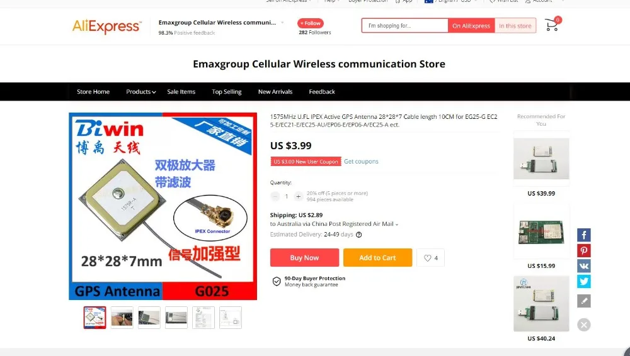
Task: Expand China Post shipping method options
Action: point(396,225)
